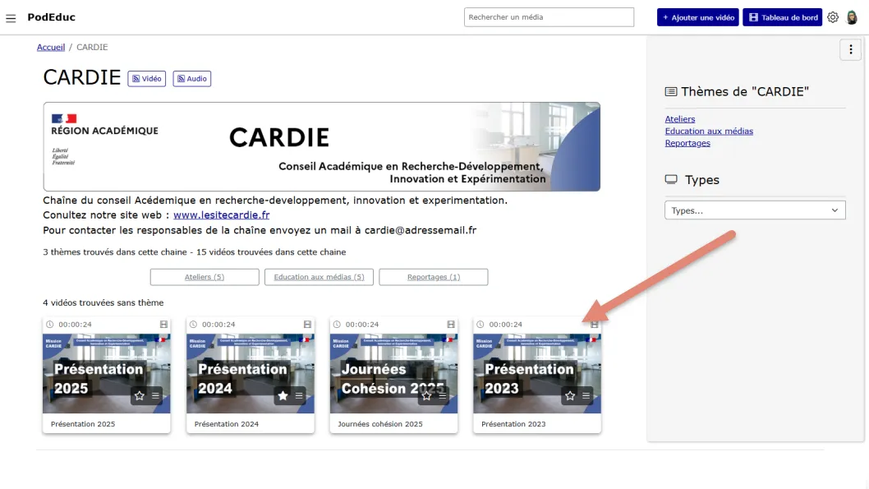Click Ajouter une vidéo button

698,17
